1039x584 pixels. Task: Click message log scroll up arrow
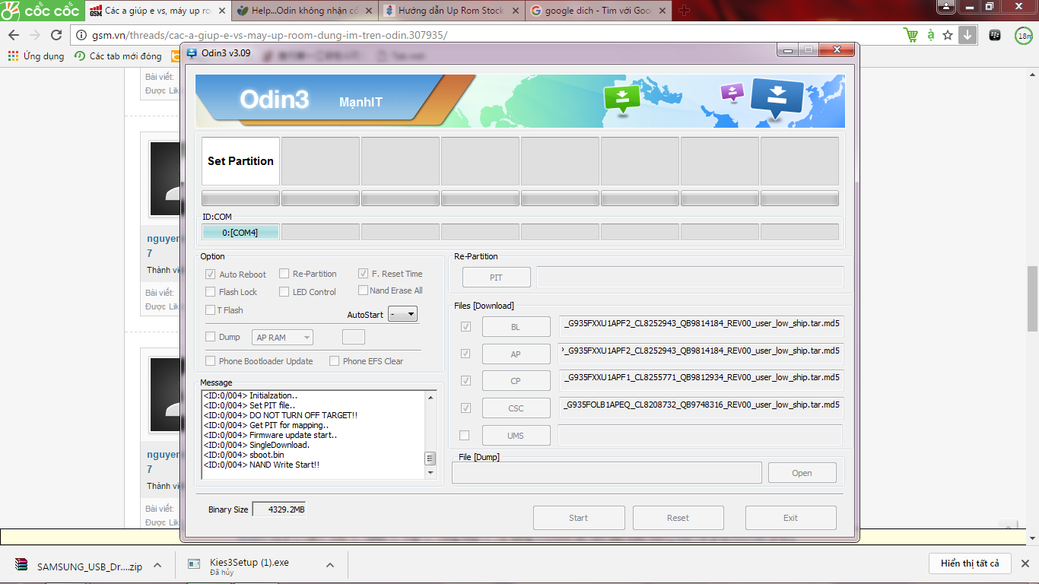pos(431,398)
